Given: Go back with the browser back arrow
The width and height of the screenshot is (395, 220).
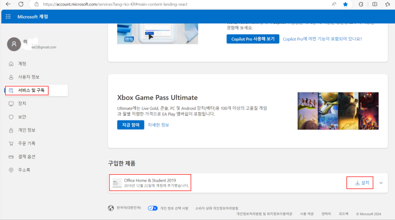Looking at the screenshot, I should pyautogui.click(x=8, y=4).
